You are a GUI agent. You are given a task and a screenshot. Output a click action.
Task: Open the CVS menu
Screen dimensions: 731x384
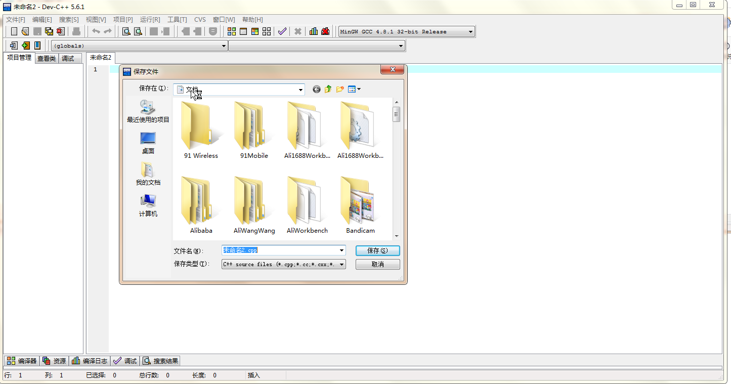tap(200, 20)
